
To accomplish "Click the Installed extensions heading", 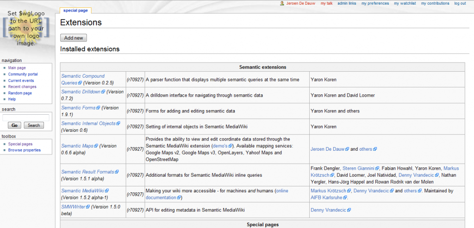I will (90, 49).
